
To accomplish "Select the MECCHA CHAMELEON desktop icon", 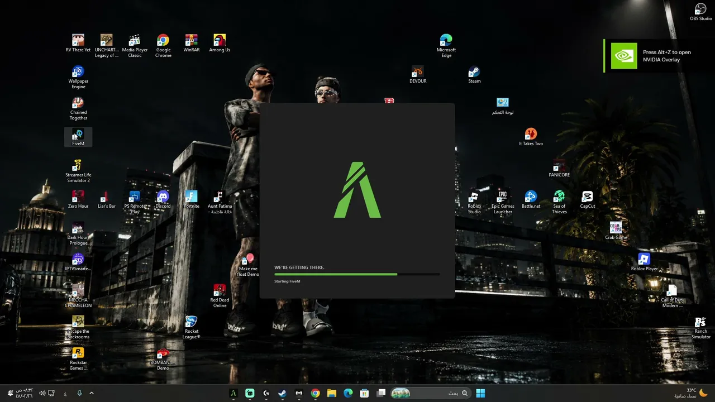I will pos(78,296).
